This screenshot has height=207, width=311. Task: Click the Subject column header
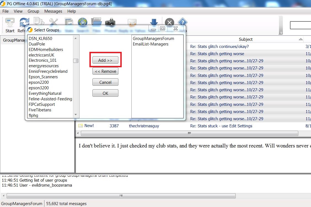click(246, 39)
